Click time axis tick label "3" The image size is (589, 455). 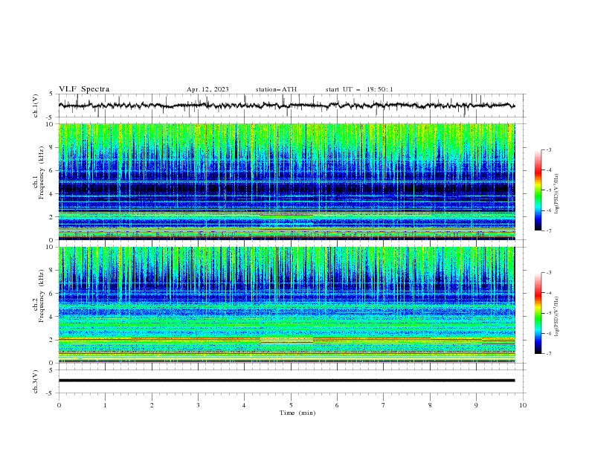198,405
